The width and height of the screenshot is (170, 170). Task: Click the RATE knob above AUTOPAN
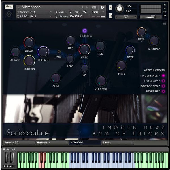141,32
